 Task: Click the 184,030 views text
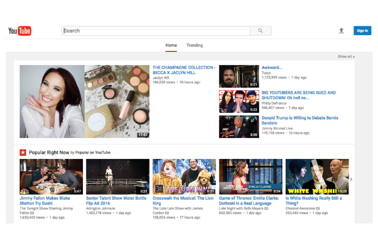(x=164, y=82)
